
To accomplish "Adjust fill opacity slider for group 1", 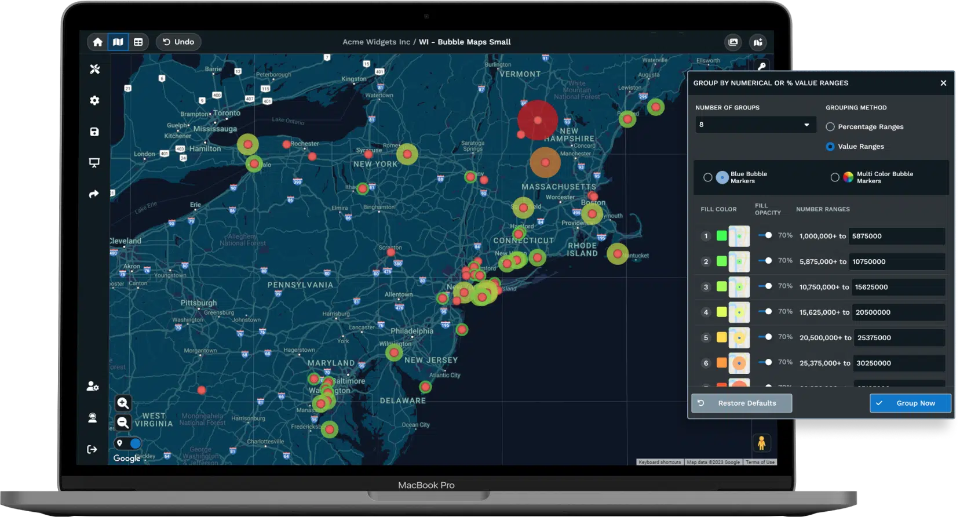I will pyautogui.click(x=768, y=235).
